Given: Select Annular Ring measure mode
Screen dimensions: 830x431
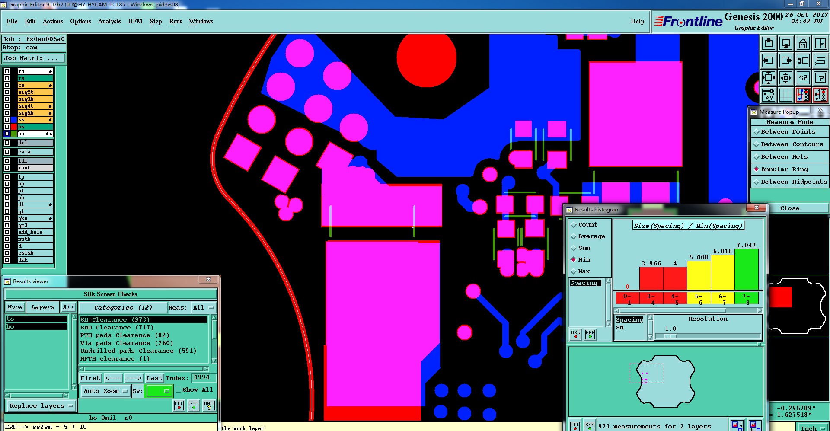Looking at the screenshot, I should pyautogui.click(x=790, y=169).
